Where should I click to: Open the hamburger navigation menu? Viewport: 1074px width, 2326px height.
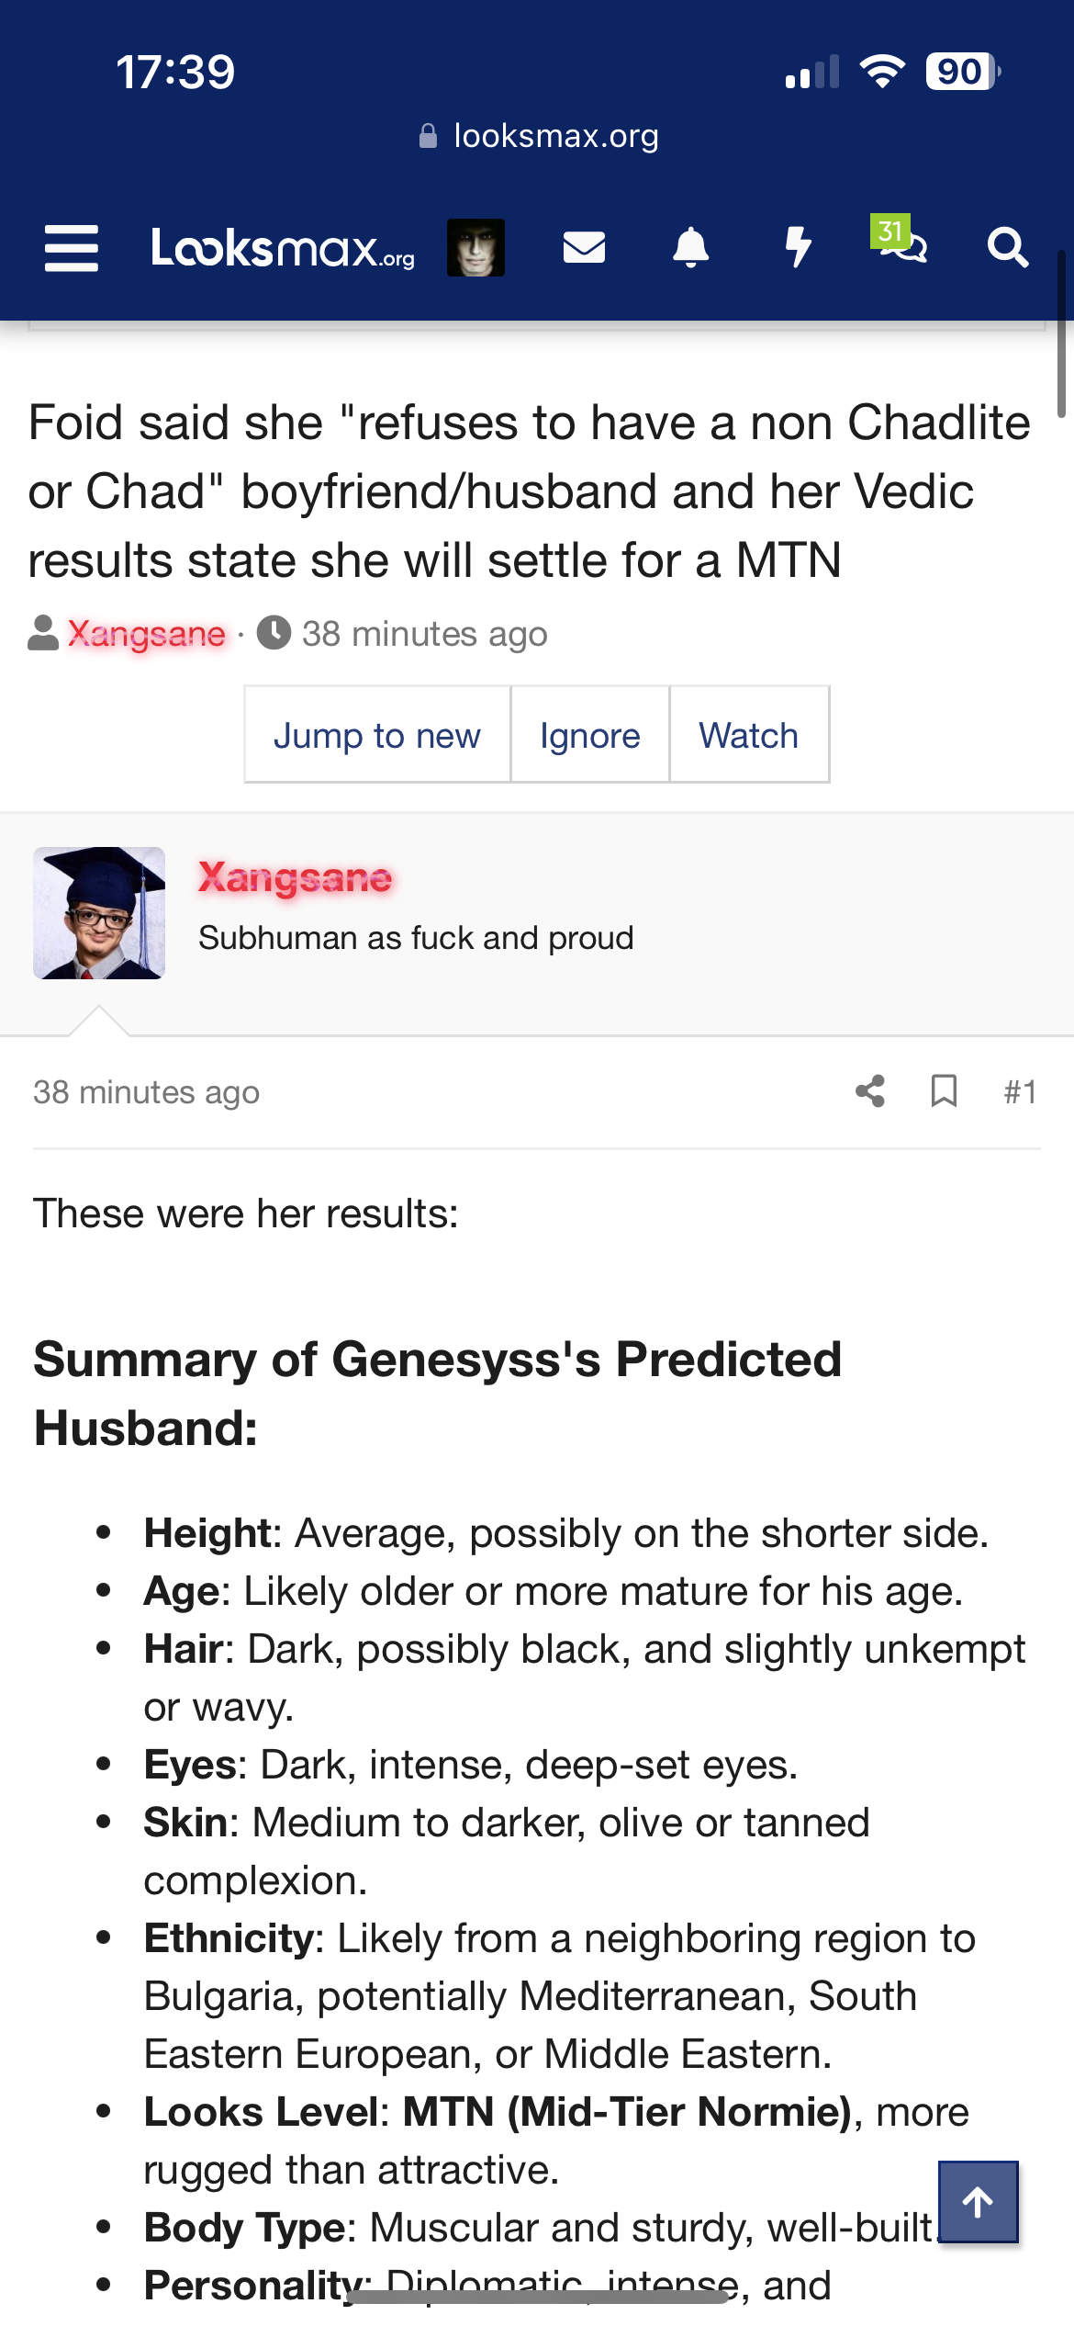click(x=72, y=248)
